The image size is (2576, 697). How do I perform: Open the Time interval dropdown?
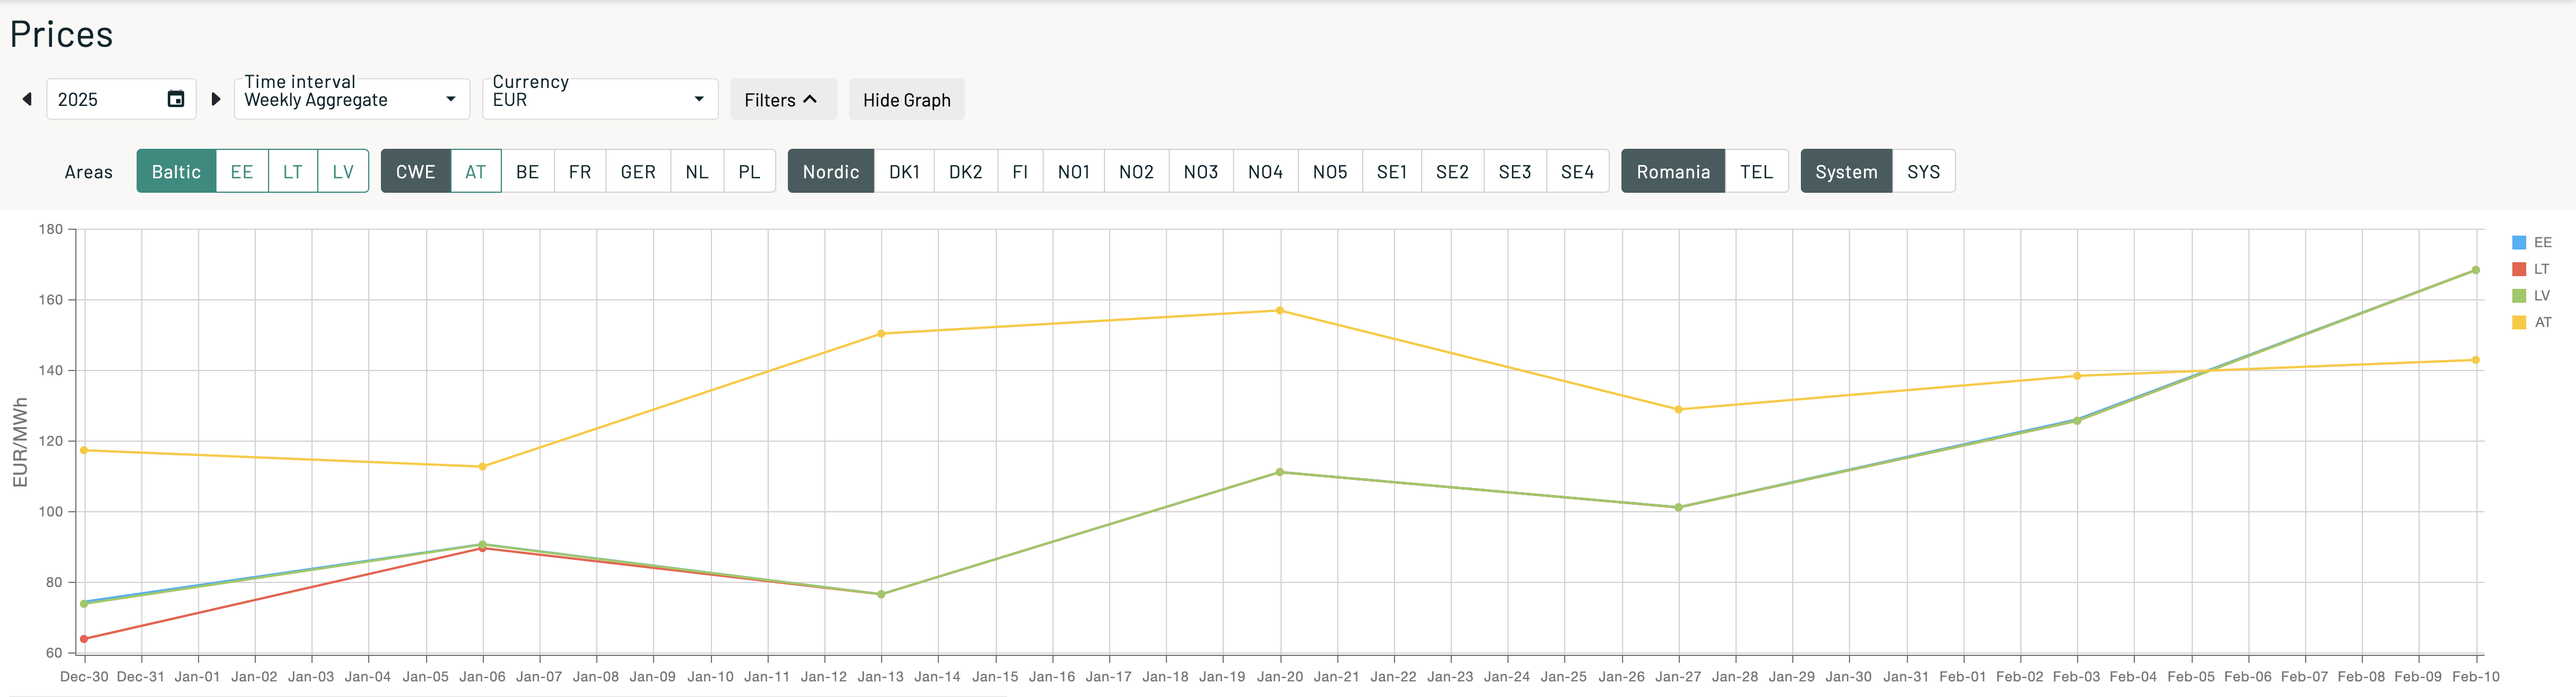pyautogui.click(x=351, y=99)
